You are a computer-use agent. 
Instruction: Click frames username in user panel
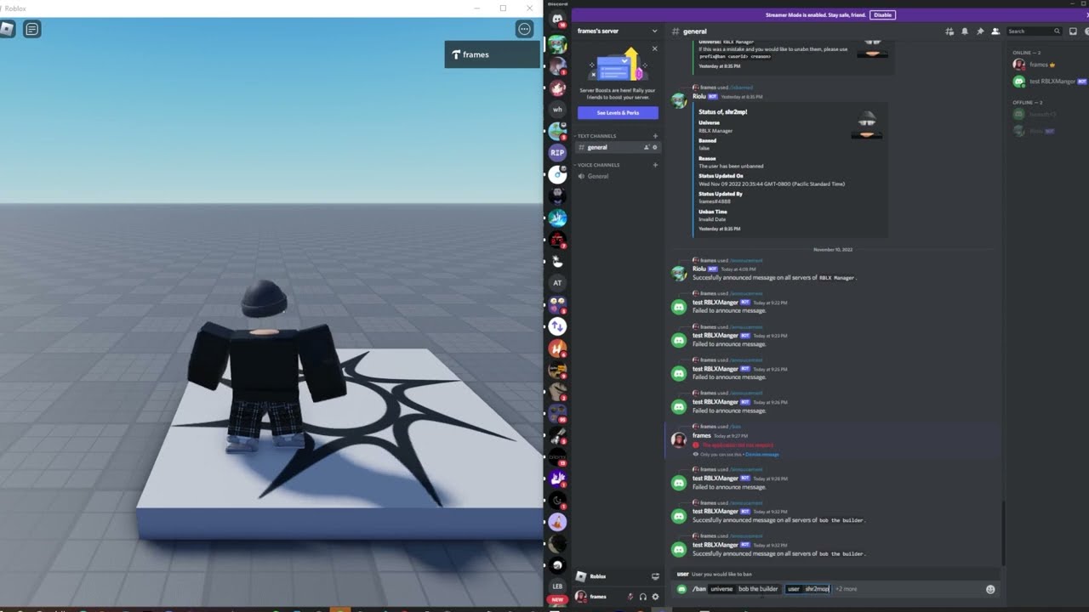598,597
